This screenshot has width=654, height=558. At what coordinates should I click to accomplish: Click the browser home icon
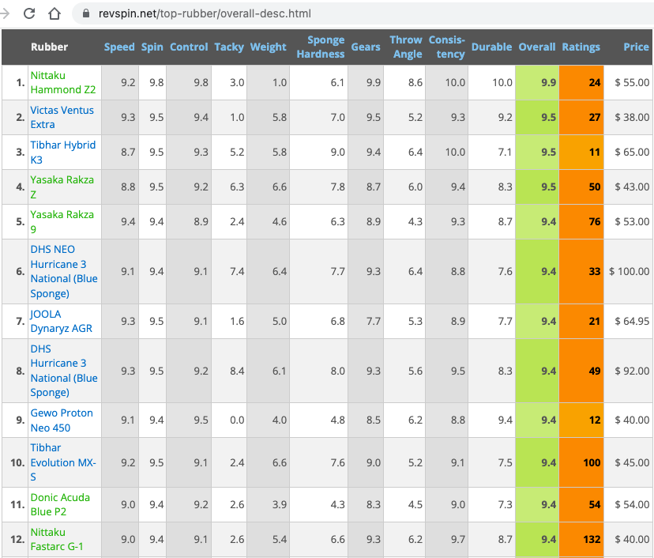click(54, 13)
